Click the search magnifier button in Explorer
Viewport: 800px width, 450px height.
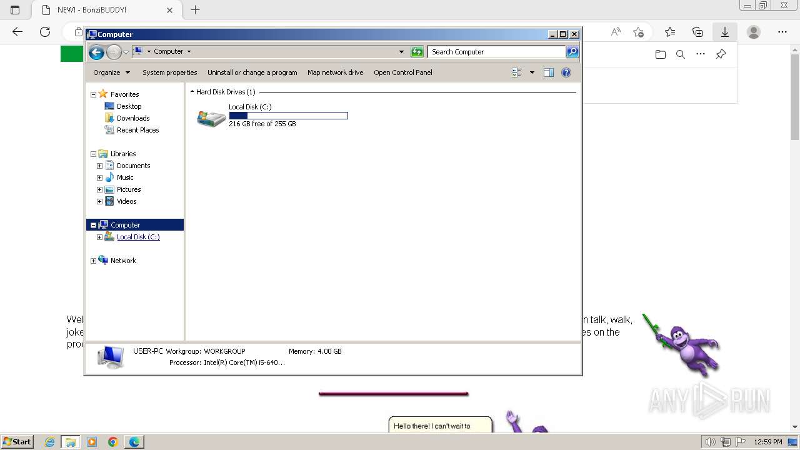tap(572, 52)
